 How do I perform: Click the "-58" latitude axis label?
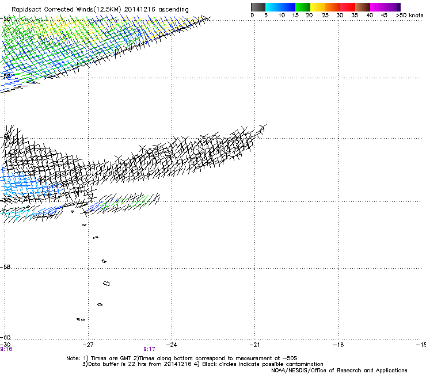(5, 267)
